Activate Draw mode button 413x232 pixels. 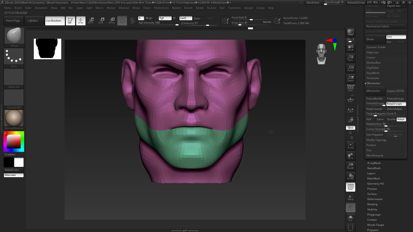pos(81,21)
